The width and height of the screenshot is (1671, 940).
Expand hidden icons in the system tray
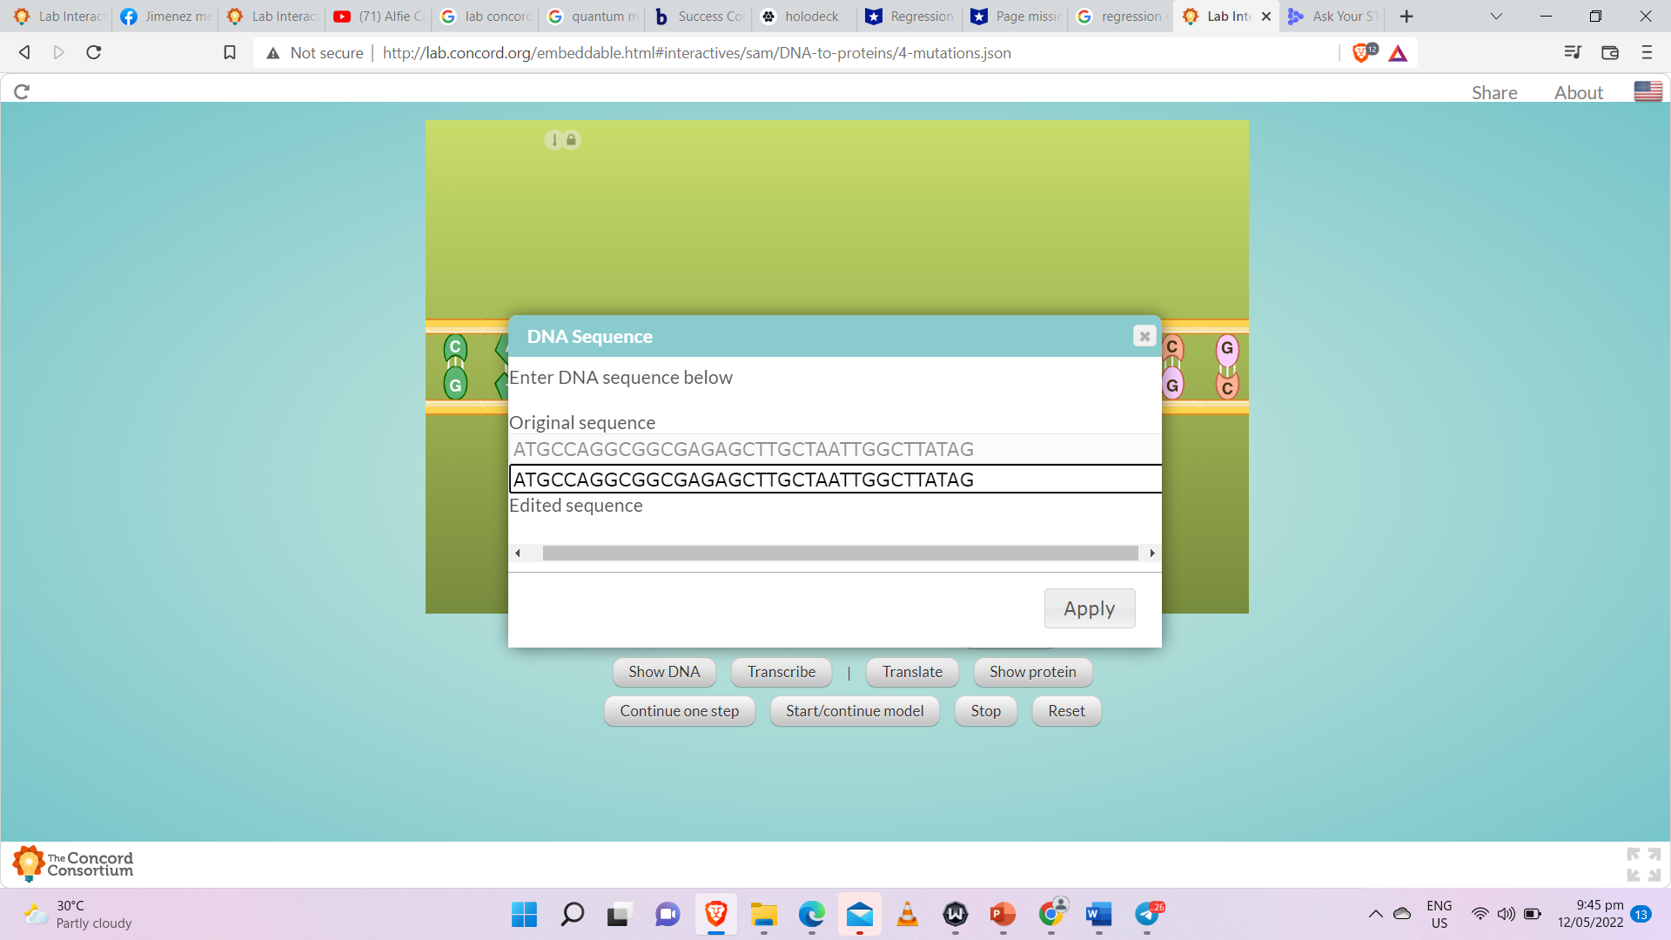coord(1376,914)
